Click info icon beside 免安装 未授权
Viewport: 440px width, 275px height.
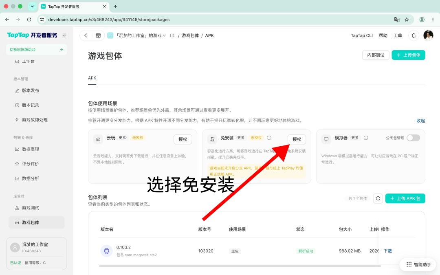pos(269,138)
